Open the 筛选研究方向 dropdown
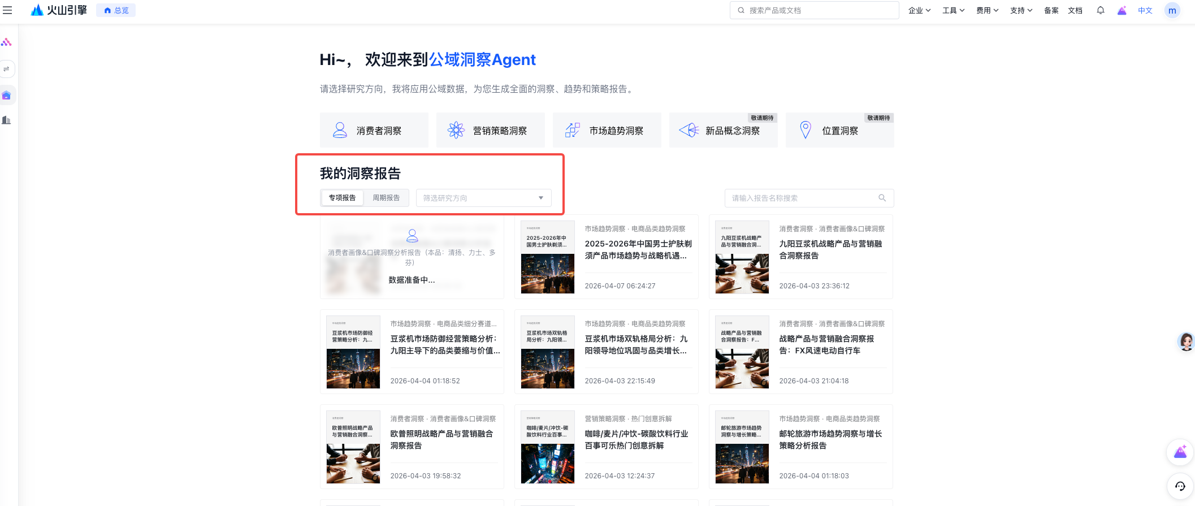The image size is (1195, 506). pyautogui.click(x=484, y=198)
